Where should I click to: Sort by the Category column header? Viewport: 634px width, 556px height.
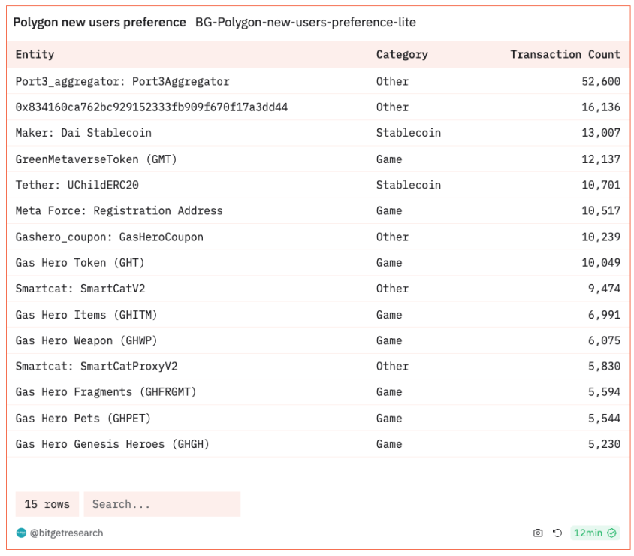pyautogui.click(x=402, y=54)
